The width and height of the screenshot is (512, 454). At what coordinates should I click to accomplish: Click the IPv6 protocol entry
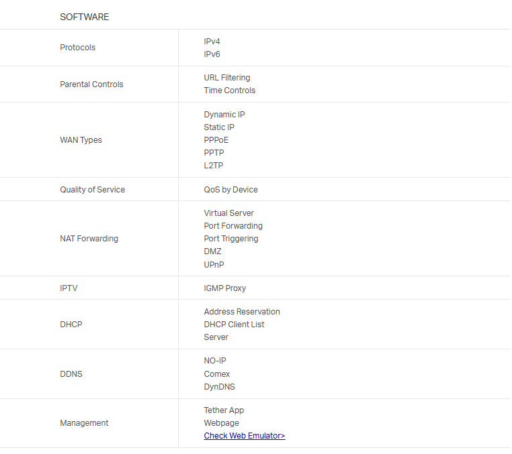pos(212,54)
